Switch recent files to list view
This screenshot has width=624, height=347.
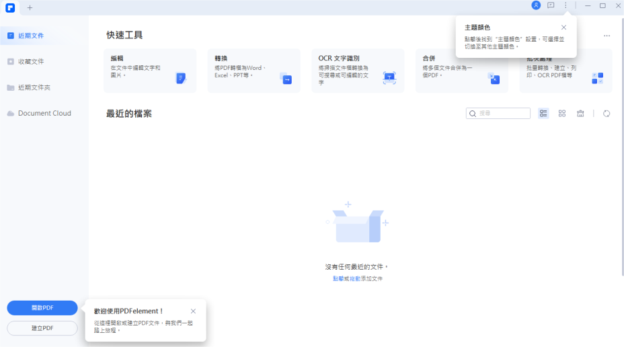[x=543, y=114]
